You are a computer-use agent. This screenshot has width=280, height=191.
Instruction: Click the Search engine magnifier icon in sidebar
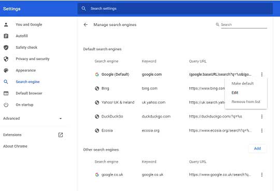(6, 82)
